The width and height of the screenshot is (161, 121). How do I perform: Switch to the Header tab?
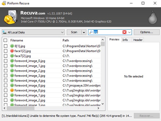coord(138,40)
